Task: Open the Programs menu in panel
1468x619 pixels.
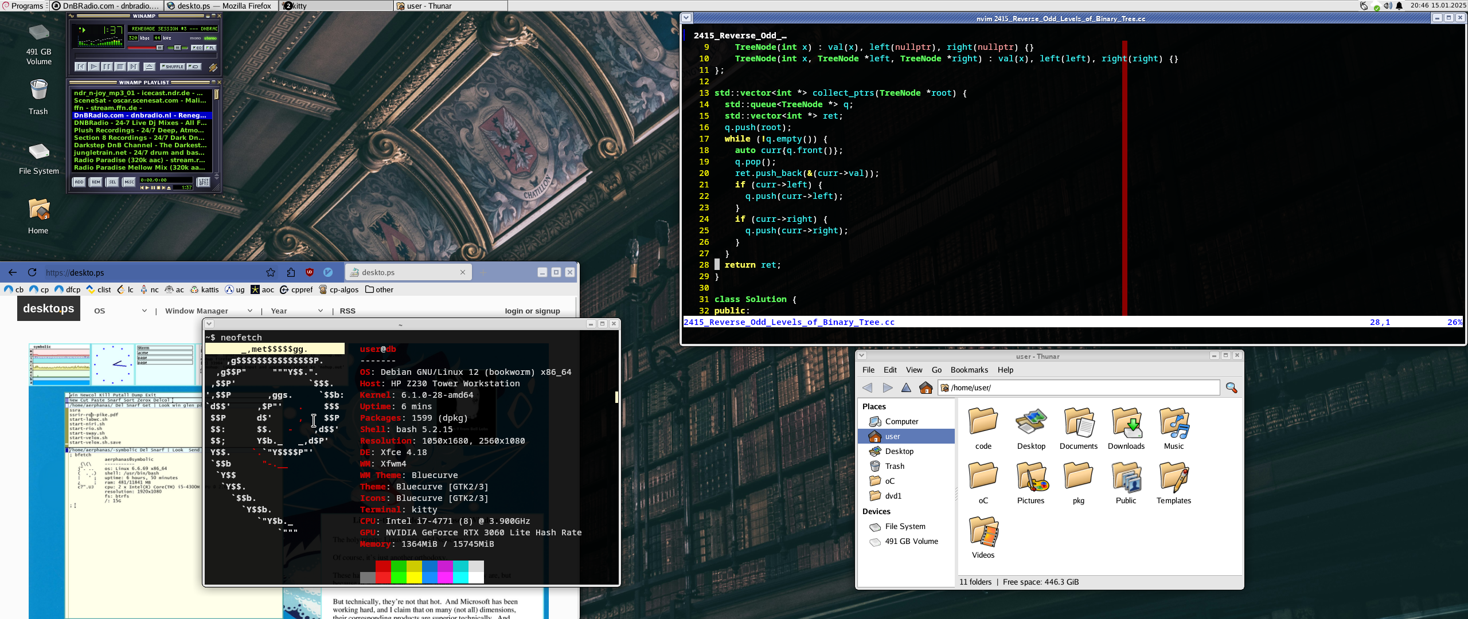Action: [x=23, y=6]
